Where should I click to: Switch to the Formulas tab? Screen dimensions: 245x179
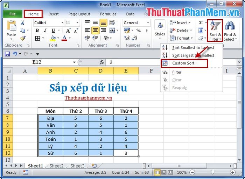pos(108,14)
